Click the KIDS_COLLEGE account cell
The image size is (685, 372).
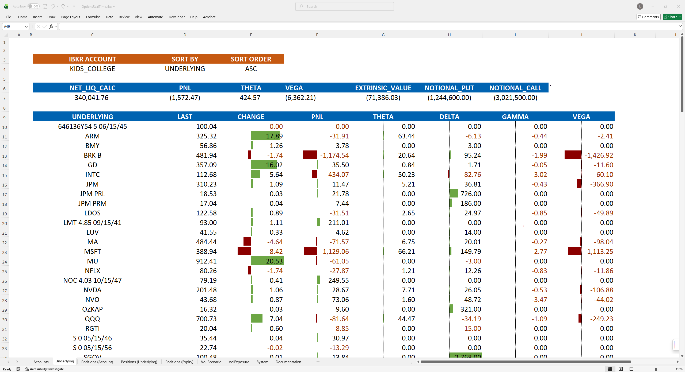(92, 69)
